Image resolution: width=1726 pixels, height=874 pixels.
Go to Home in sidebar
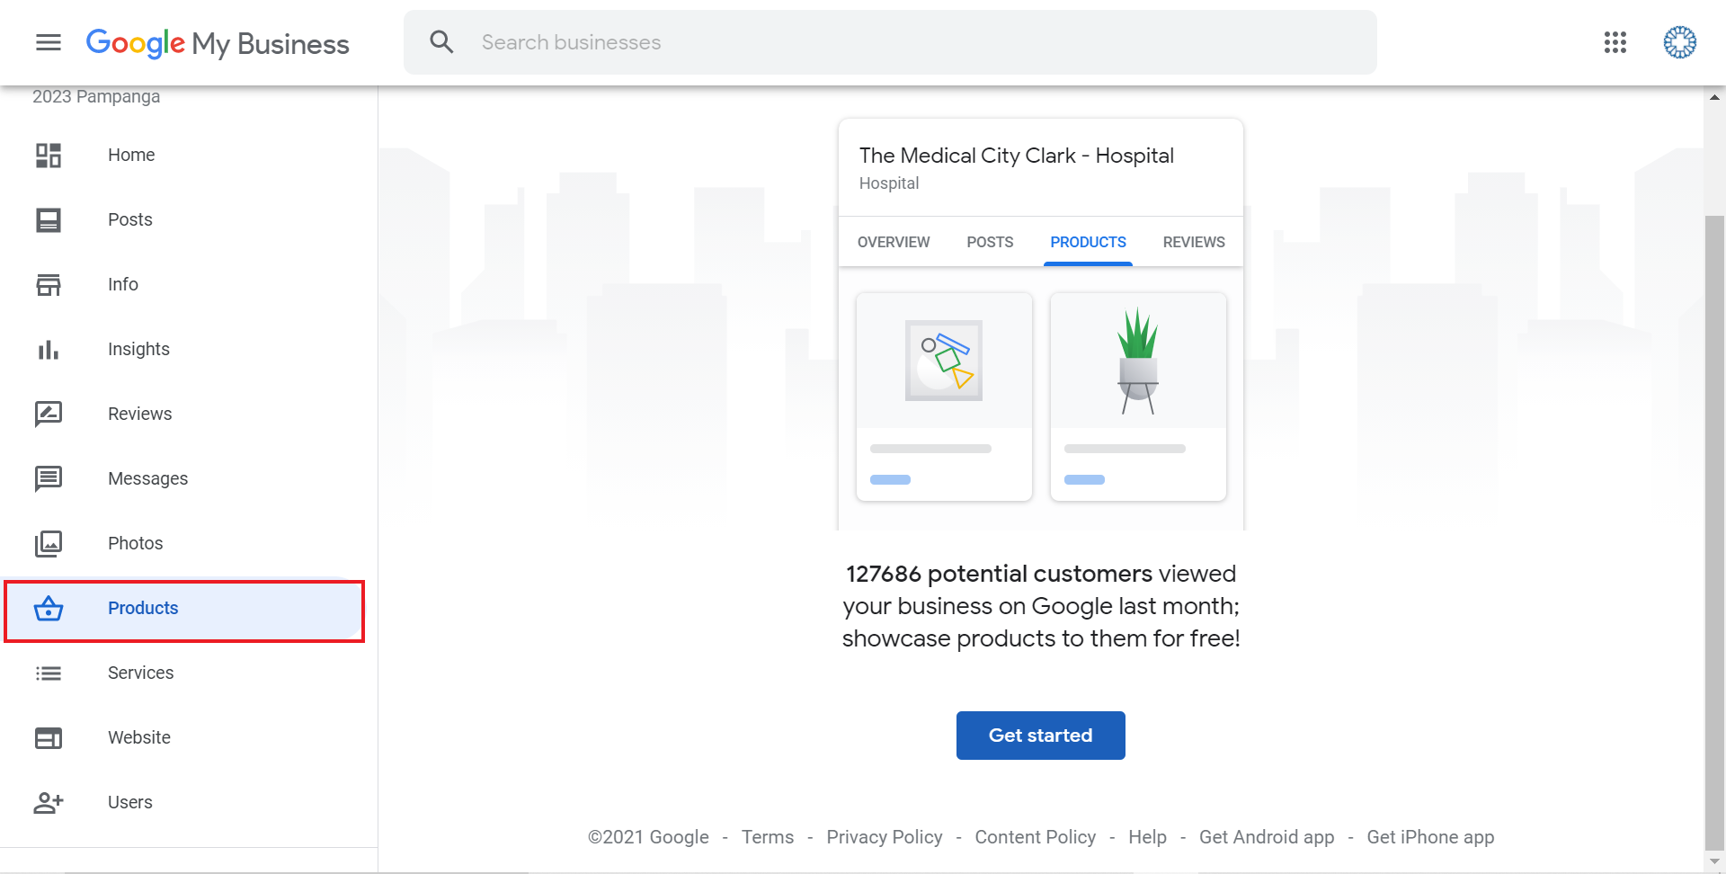pyautogui.click(x=131, y=155)
